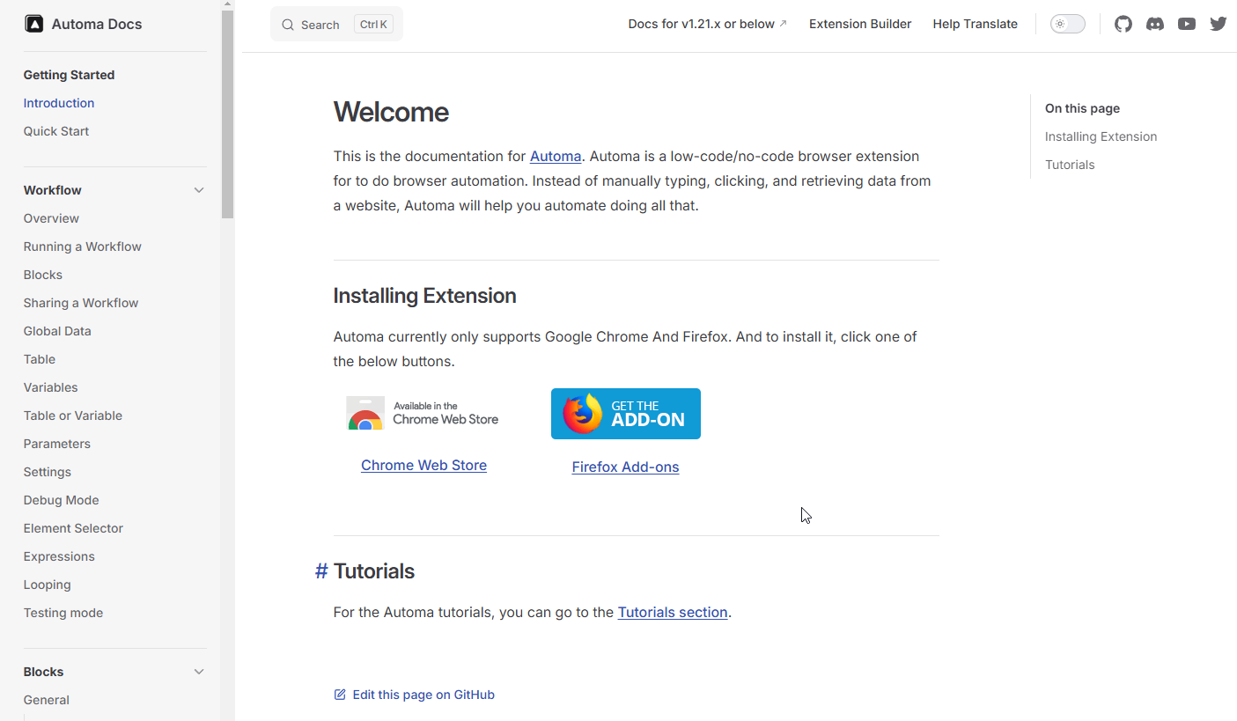Click the Search box
Image resolution: width=1237 pixels, height=721 pixels.
click(336, 25)
